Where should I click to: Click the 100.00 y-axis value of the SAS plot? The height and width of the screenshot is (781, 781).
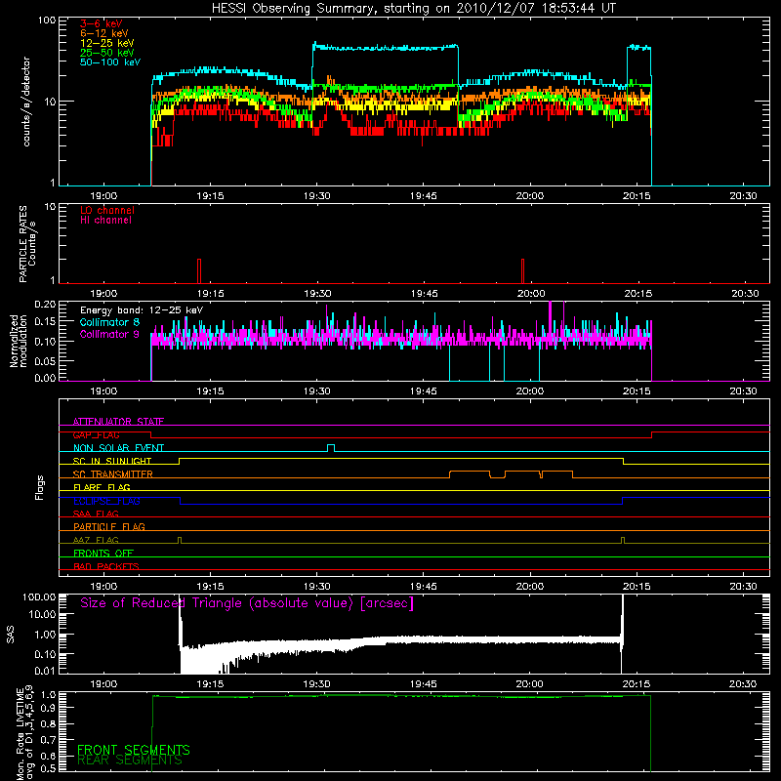(x=39, y=597)
